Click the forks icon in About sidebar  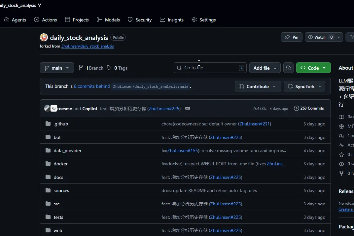pos(341,173)
